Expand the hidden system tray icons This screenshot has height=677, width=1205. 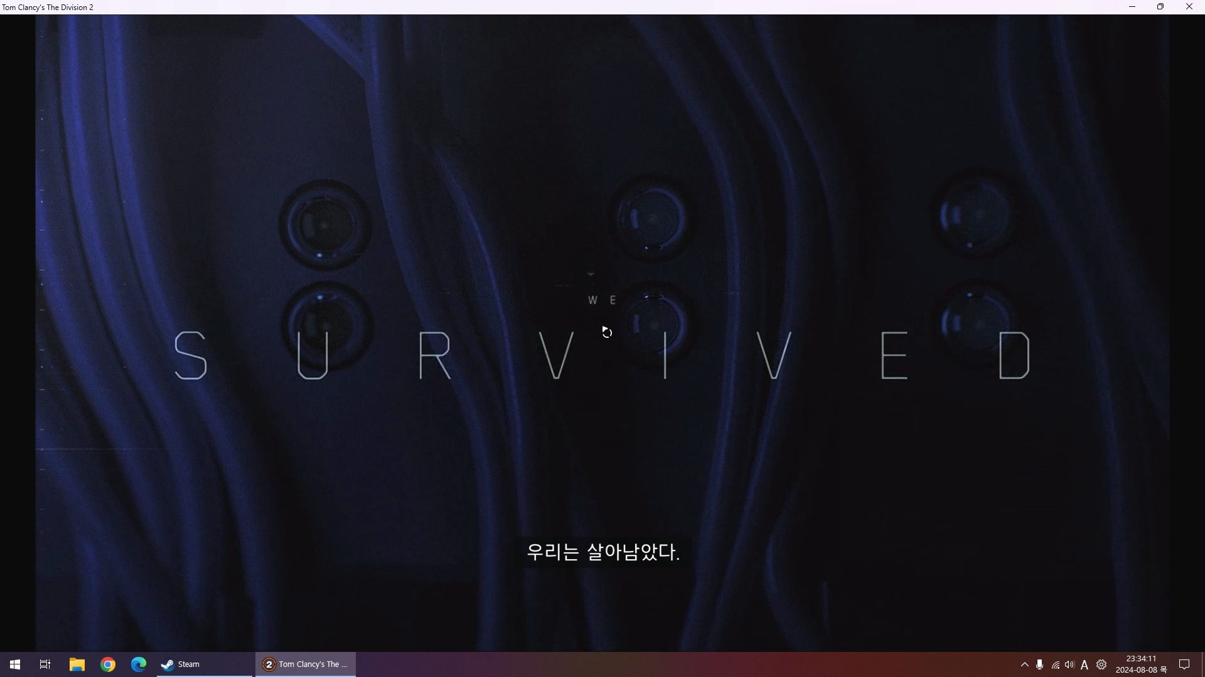click(x=1025, y=664)
